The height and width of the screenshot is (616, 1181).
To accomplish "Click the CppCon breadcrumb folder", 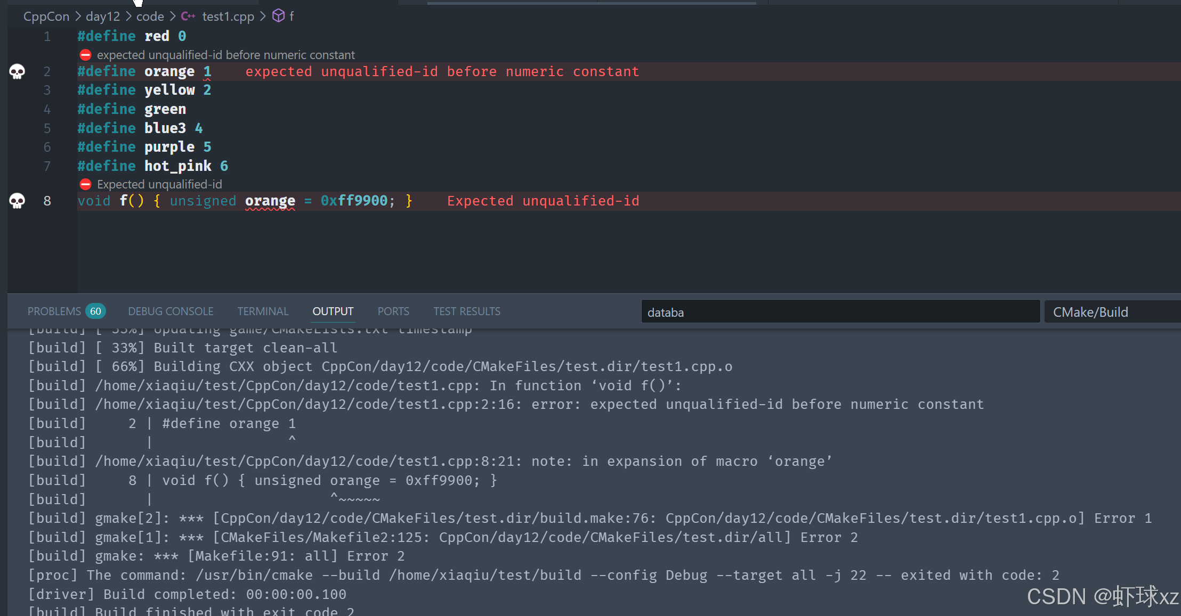I will click(46, 17).
